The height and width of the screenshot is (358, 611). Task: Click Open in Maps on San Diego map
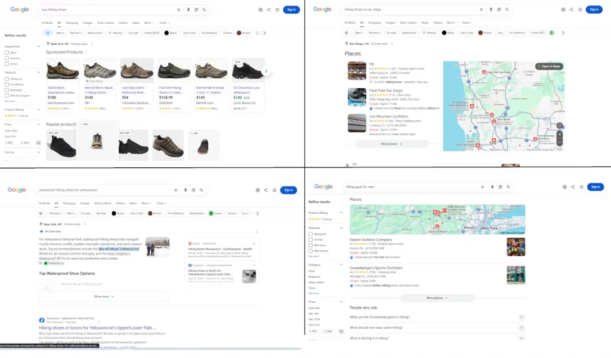[x=550, y=66]
